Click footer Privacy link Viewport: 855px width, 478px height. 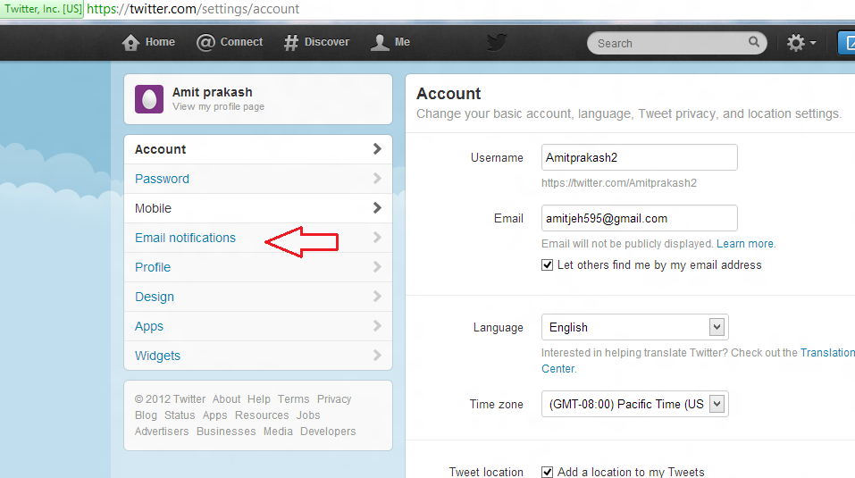(334, 399)
